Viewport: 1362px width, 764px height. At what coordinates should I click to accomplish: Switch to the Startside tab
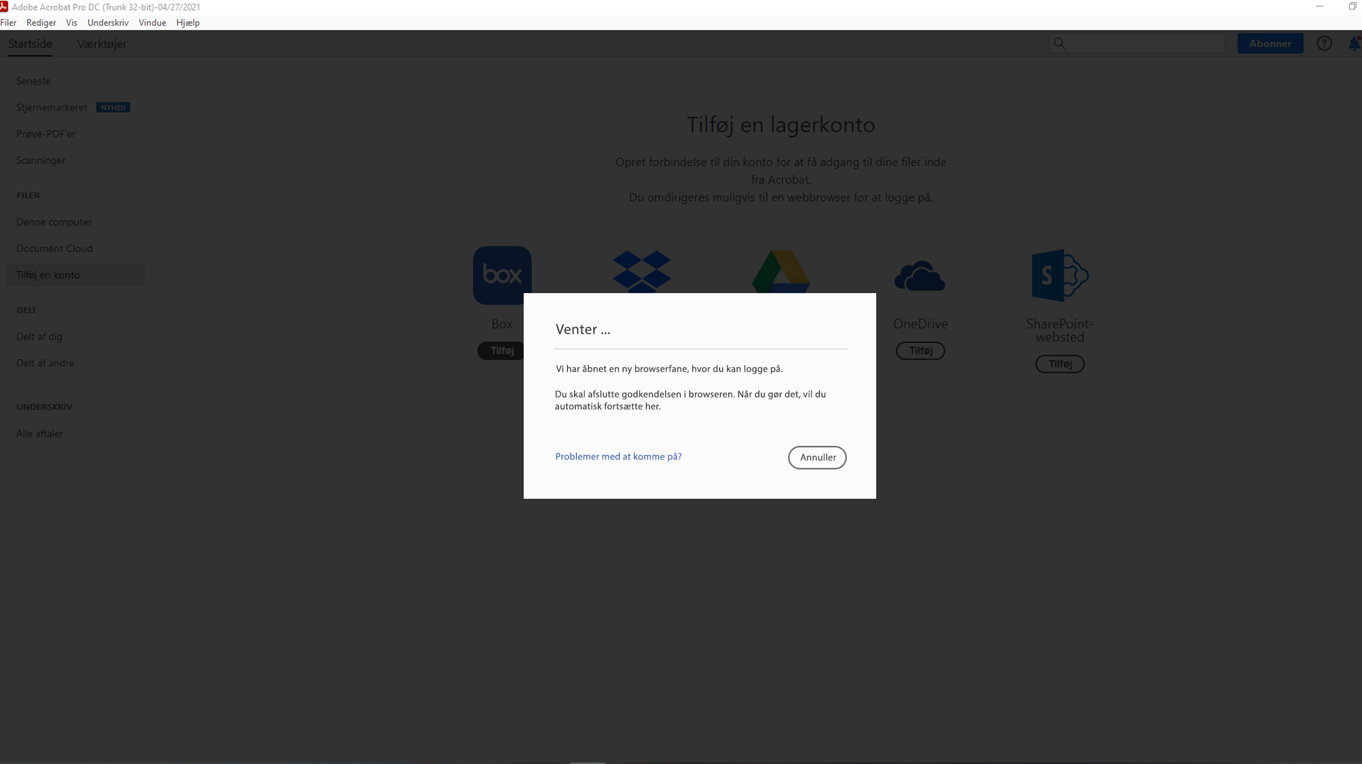pyautogui.click(x=30, y=44)
